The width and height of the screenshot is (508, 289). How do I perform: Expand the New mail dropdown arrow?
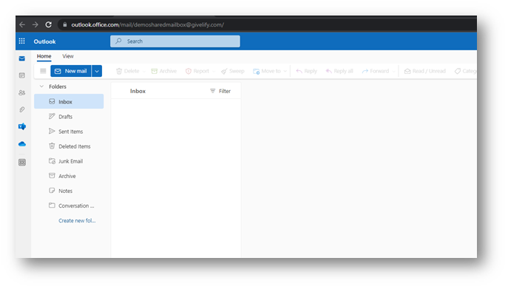click(97, 71)
